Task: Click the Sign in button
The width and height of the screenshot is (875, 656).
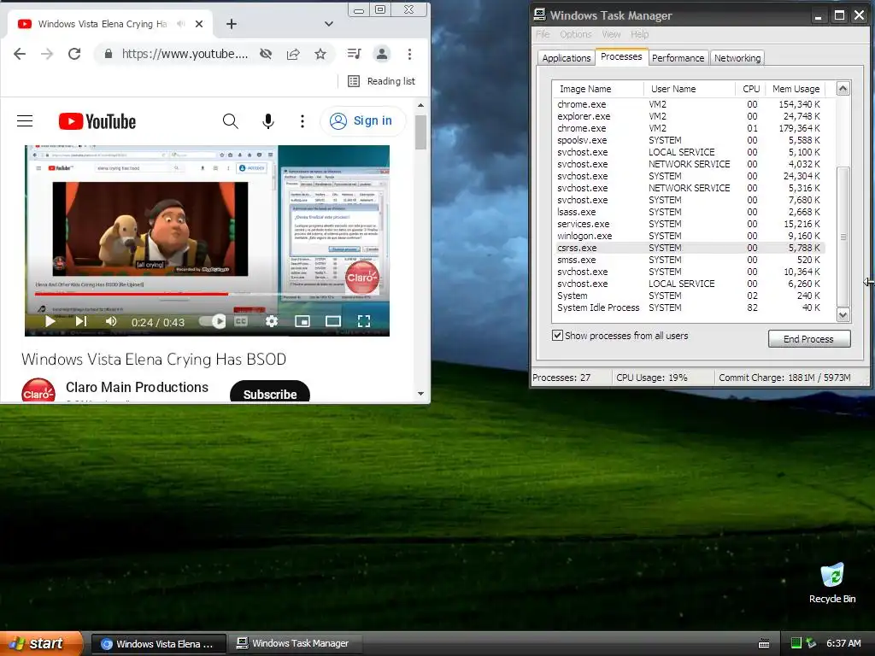Action: (362, 121)
